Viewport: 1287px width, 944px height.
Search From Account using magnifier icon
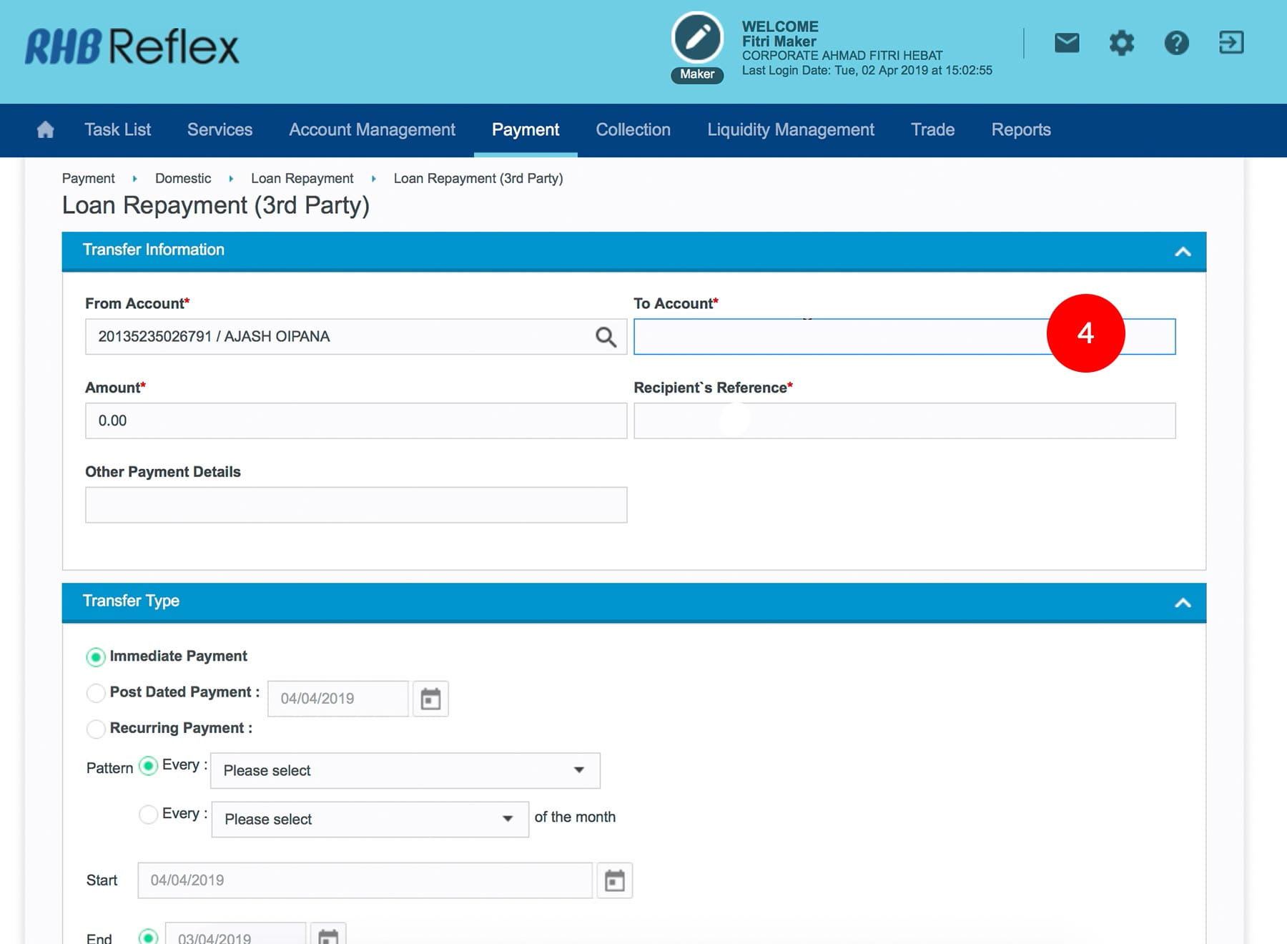606,337
